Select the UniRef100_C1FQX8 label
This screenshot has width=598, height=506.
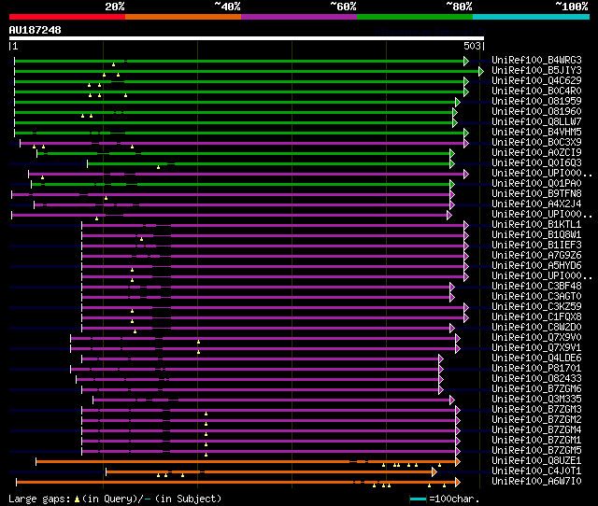pos(536,317)
